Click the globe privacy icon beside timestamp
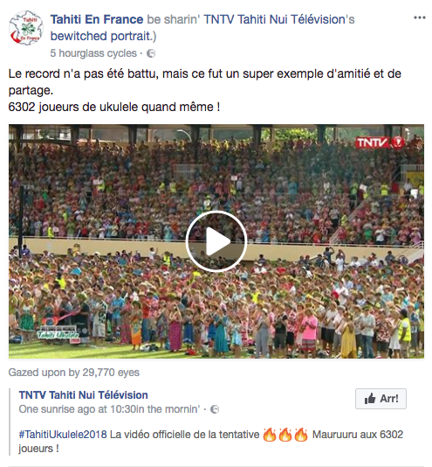The height and width of the screenshot is (467, 432). point(151,53)
